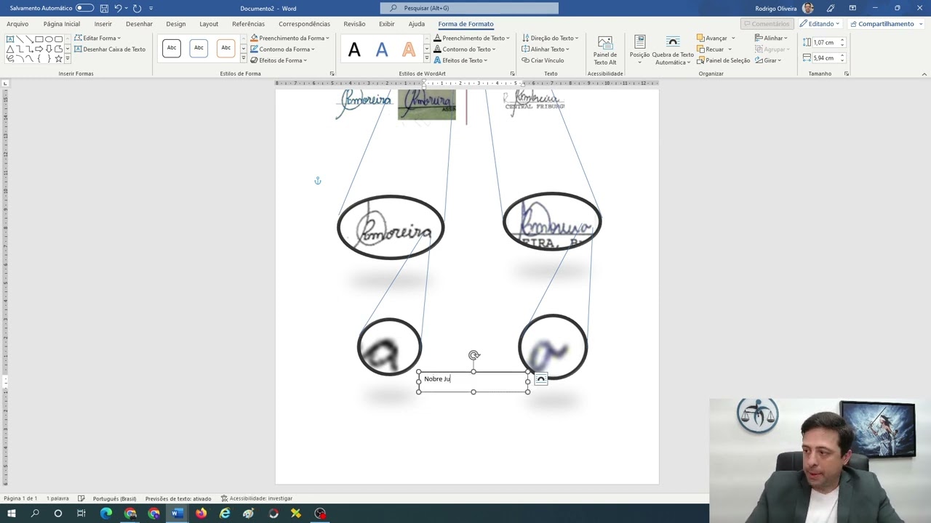Open the Windows Start menu
Screen dimensions: 931x523
tap(11, 514)
